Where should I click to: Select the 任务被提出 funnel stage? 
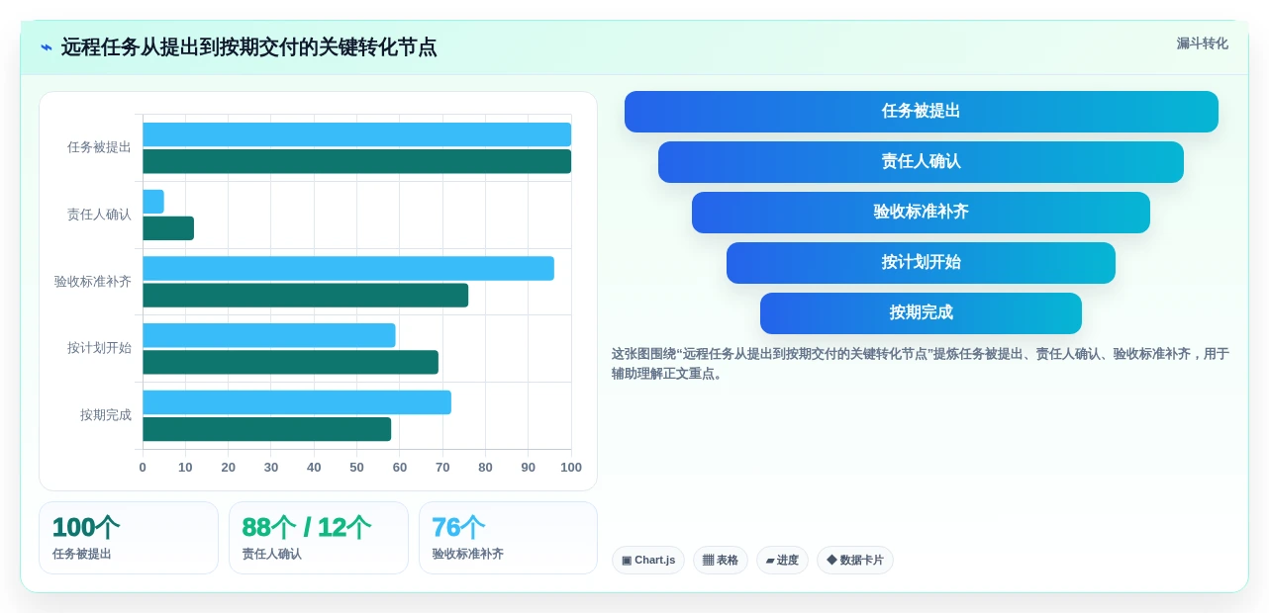[921, 112]
